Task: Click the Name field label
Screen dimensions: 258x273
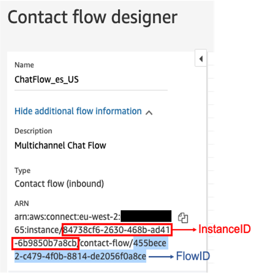Action: 24,65
